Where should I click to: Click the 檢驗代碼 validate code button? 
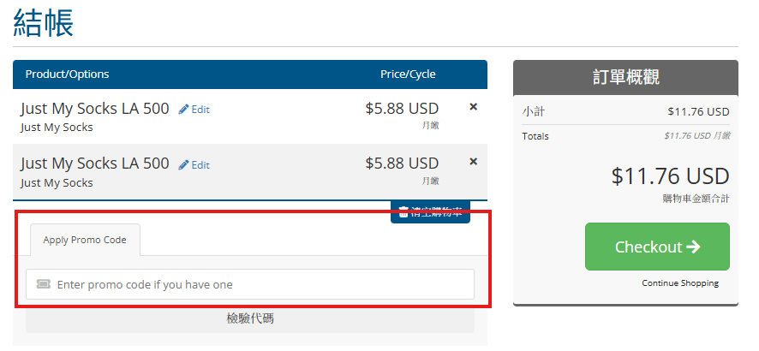250,318
